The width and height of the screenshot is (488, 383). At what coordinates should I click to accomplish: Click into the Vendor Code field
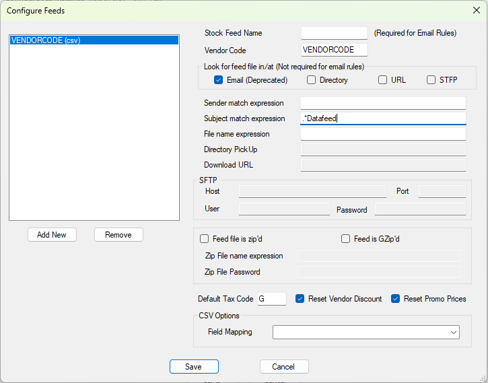(334, 50)
